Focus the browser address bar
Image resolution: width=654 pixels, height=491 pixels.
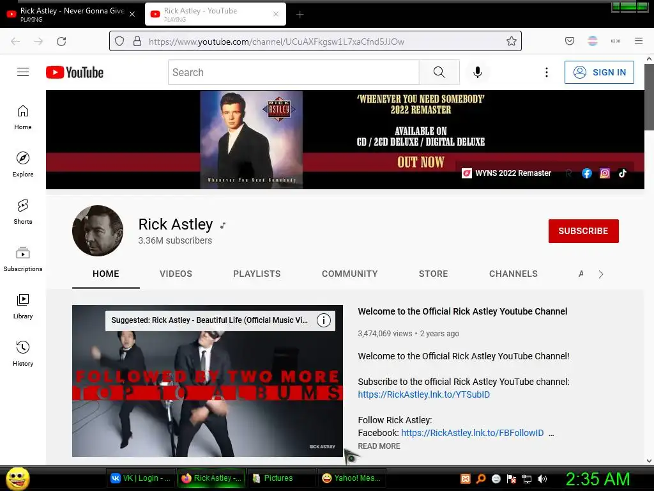coord(317,42)
